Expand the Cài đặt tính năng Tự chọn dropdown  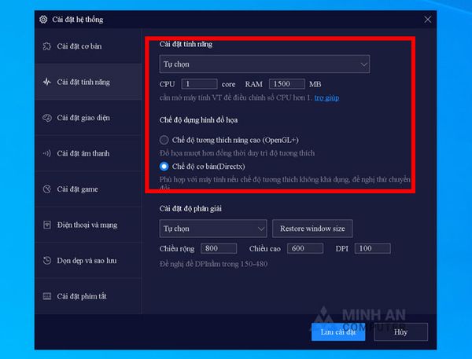pos(264,64)
